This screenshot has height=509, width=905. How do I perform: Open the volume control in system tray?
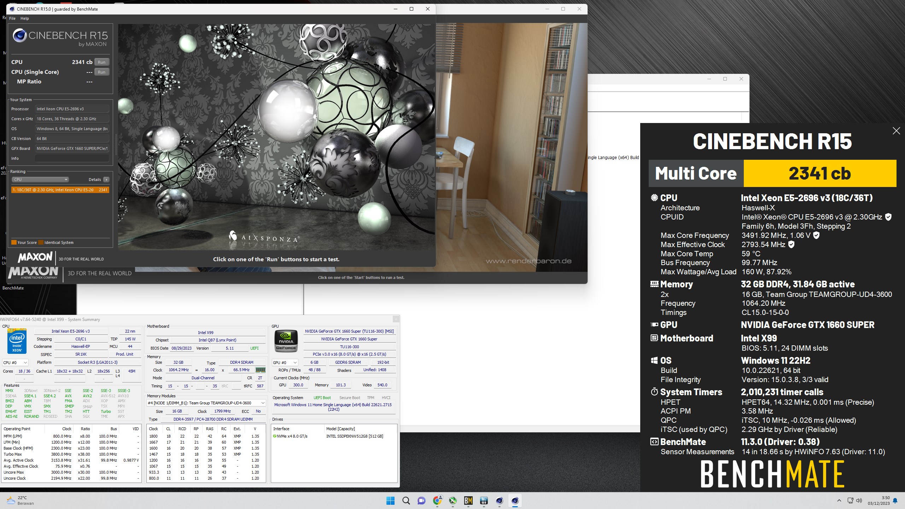point(859,501)
